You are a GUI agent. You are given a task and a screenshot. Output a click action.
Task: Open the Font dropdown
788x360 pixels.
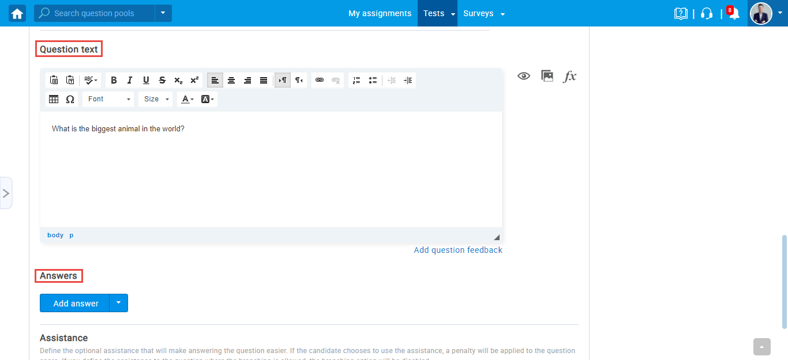point(108,99)
